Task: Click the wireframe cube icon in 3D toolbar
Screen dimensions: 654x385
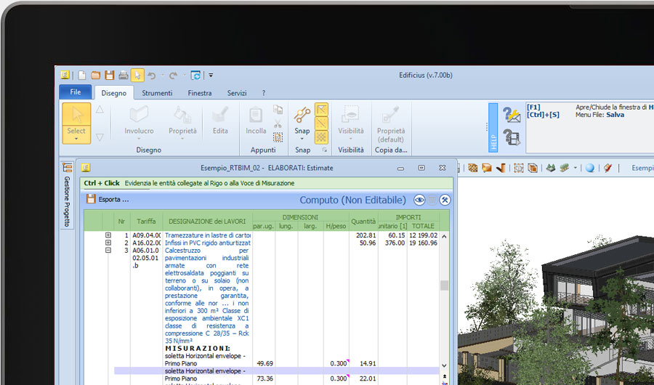Action: pyautogui.click(x=533, y=168)
